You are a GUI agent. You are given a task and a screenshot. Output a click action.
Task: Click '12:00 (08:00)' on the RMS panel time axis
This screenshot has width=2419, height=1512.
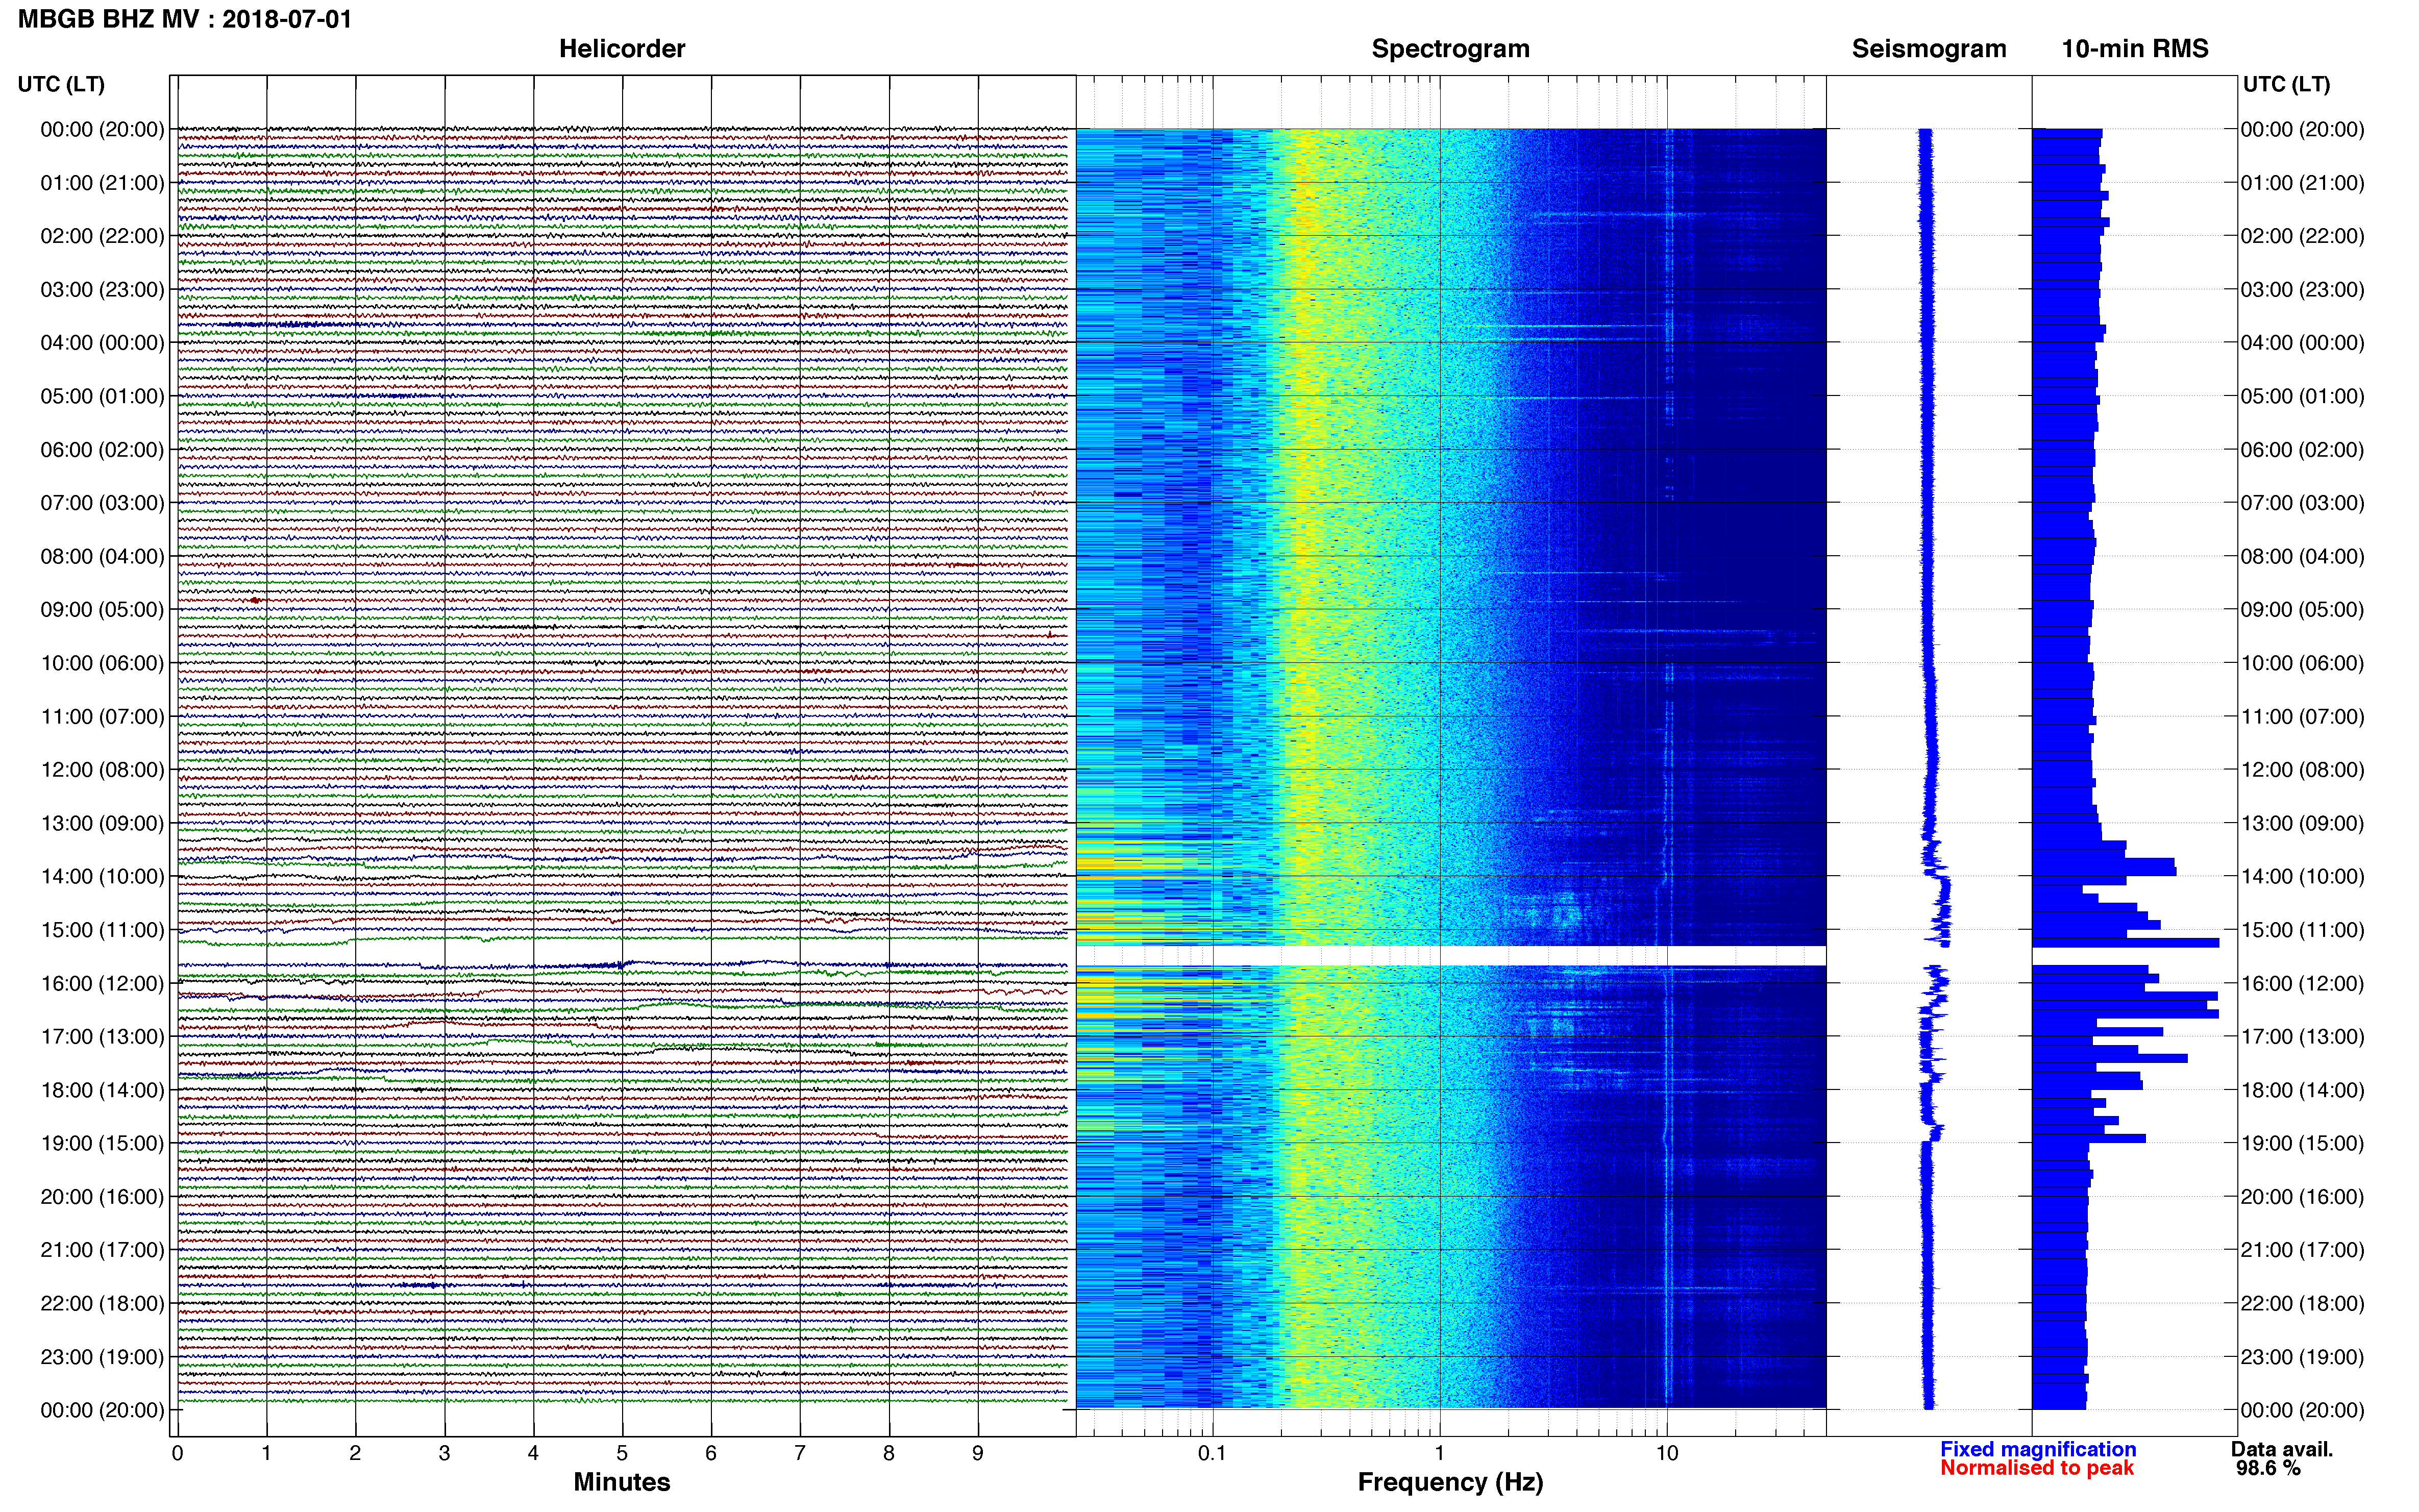tap(2302, 770)
